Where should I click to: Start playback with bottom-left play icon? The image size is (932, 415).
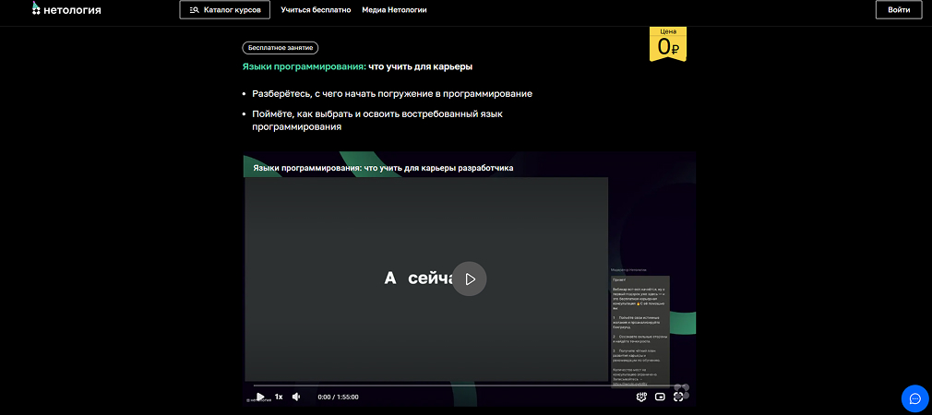[x=260, y=397]
